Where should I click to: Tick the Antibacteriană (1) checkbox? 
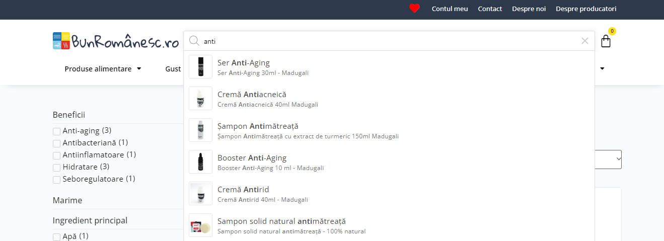coord(56,143)
